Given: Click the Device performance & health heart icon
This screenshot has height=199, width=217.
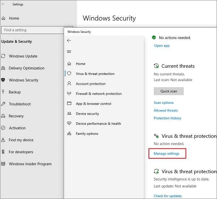Looking at the screenshot, I should click(x=69, y=123).
